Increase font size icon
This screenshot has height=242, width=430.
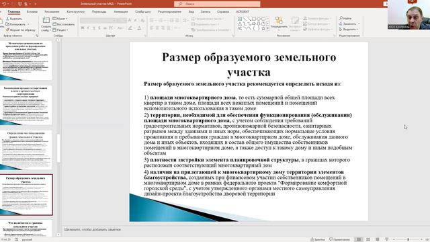point(130,20)
